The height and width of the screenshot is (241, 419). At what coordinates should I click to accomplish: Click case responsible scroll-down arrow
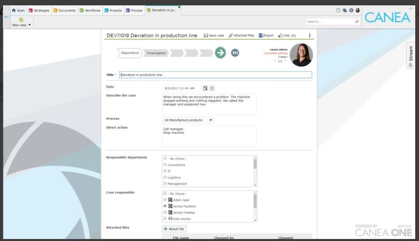tap(255, 220)
